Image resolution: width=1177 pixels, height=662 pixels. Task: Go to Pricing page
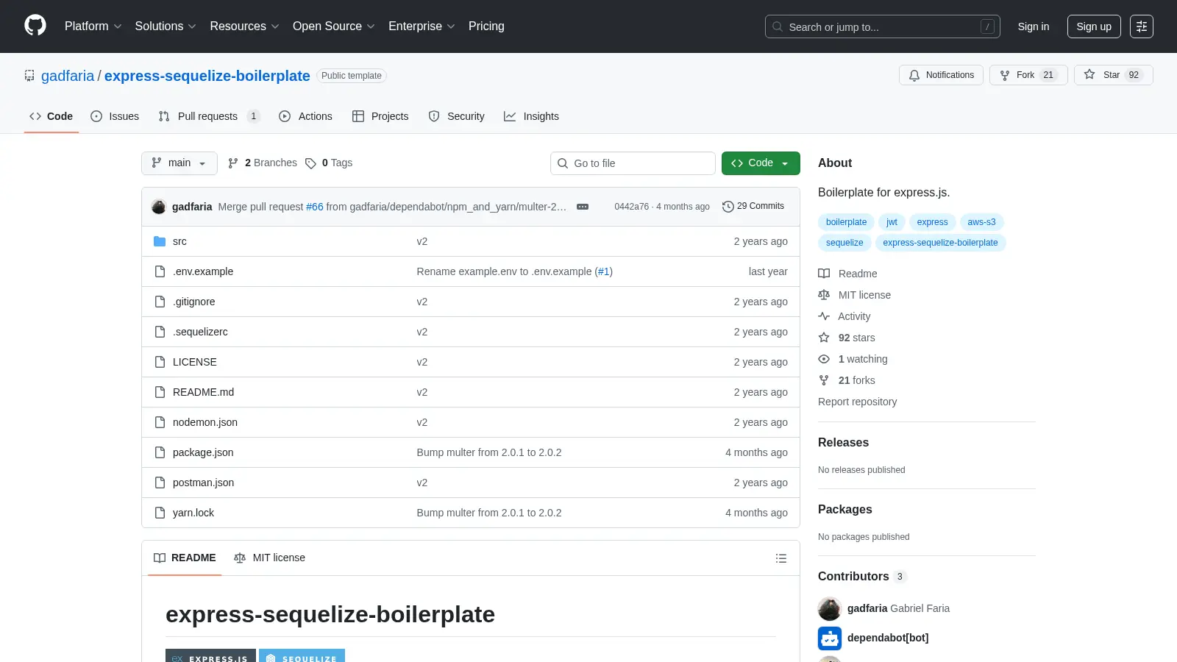click(486, 26)
